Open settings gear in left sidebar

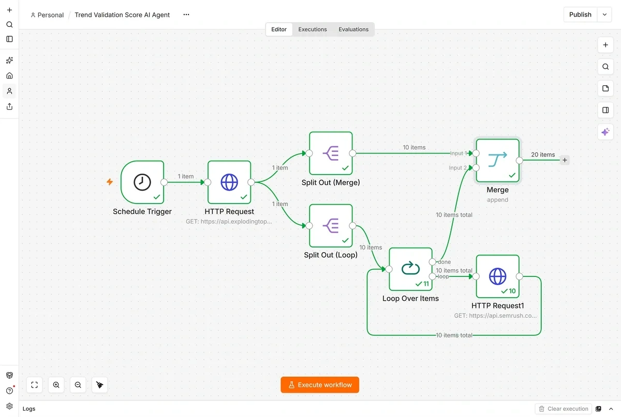(9, 406)
